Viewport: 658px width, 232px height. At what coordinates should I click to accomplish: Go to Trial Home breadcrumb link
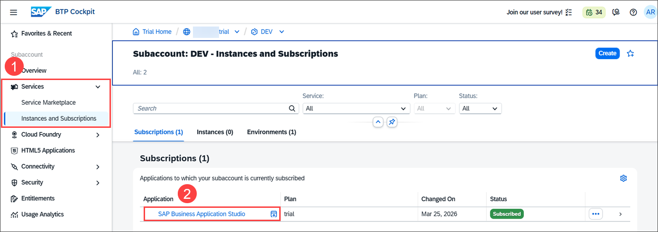157,32
